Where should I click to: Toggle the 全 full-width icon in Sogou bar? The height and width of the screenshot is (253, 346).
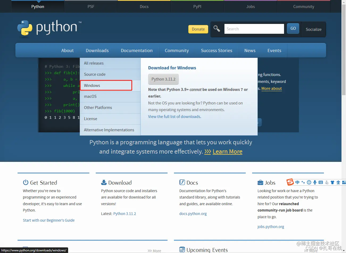pyautogui.click(x=338, y=182)
